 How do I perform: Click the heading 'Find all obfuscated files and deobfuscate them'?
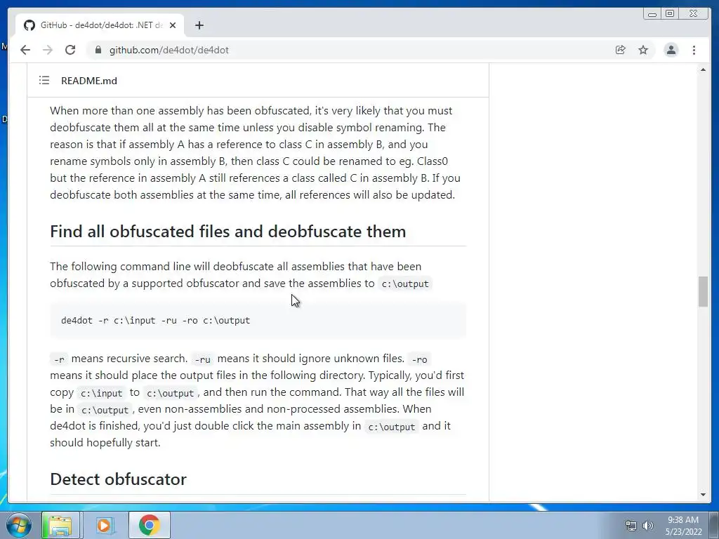pyautogui.click(x=228, y=232)
